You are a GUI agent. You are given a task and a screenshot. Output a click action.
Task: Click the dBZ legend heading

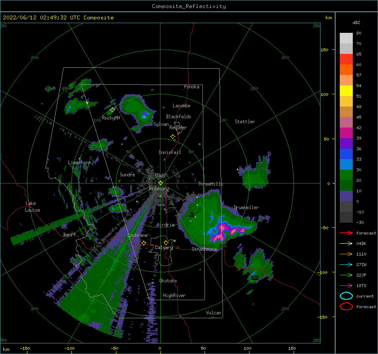[356, 22]
